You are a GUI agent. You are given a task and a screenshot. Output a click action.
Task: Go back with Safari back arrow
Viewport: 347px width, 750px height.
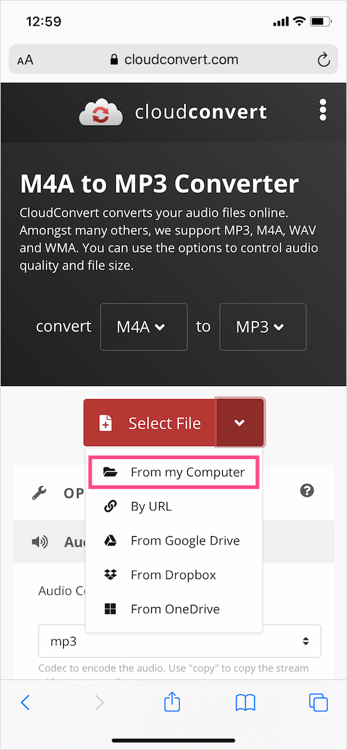(26, 702)
